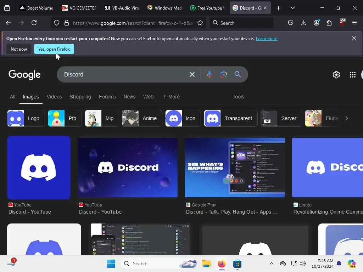This screenshot has height=272, width=363.
Task: Click the extension icon with the 24 badge
Action: pos(342,22)
